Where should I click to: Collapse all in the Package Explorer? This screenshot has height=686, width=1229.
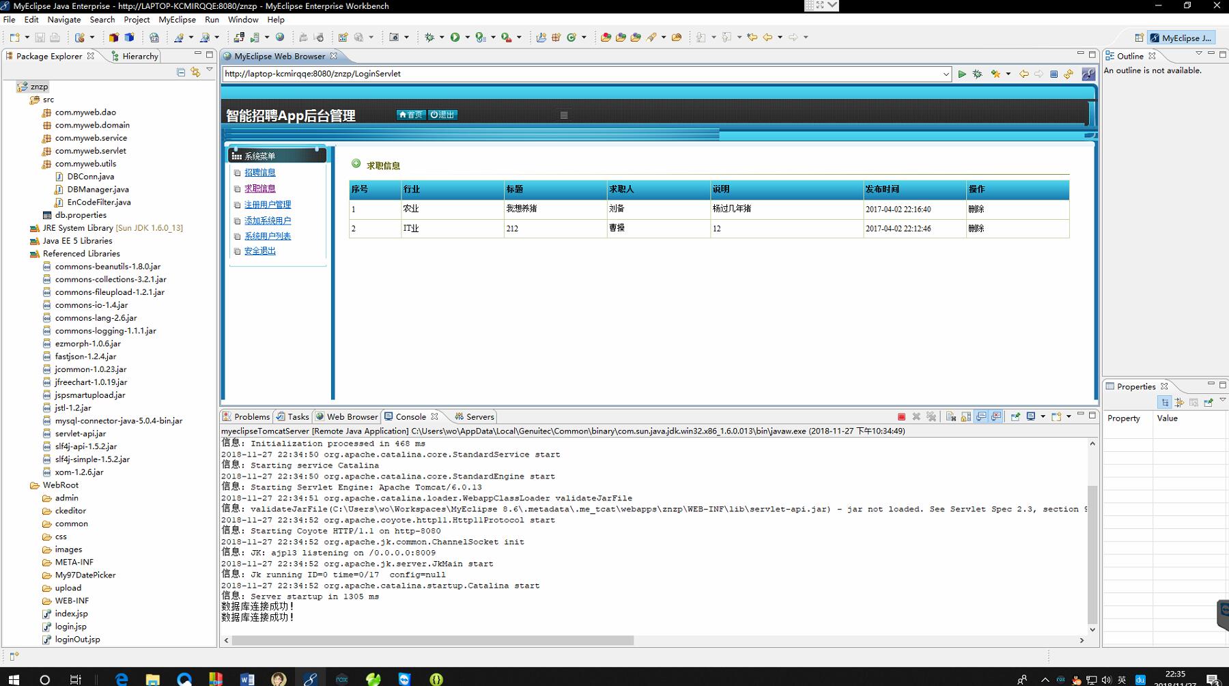pos(181,72)
